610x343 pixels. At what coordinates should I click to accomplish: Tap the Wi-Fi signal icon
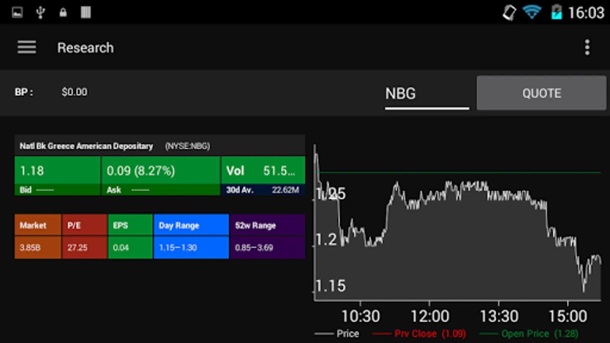point(532,12)
